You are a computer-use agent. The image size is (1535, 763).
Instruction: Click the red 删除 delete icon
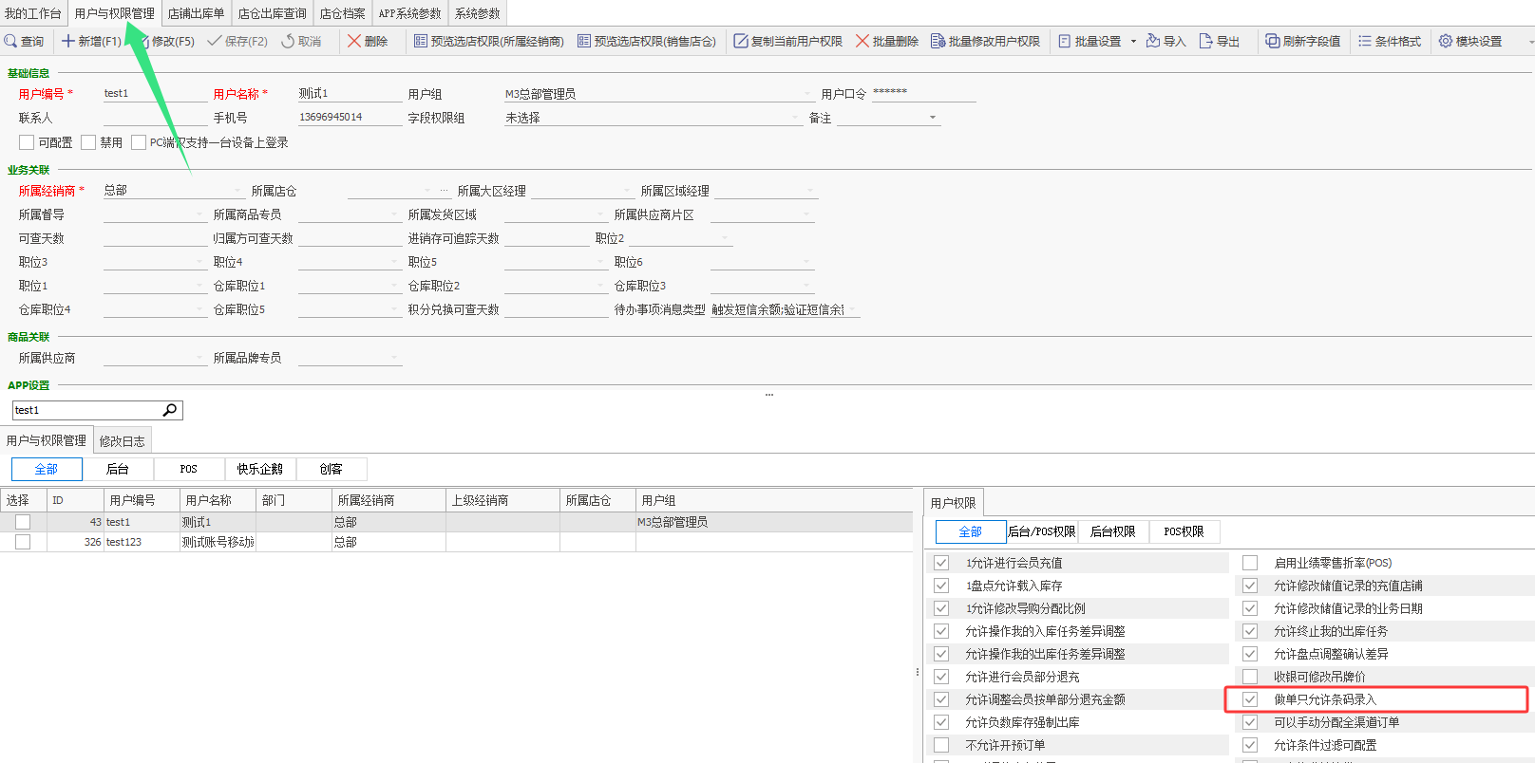pyautogui.click(x=354, y=41)
